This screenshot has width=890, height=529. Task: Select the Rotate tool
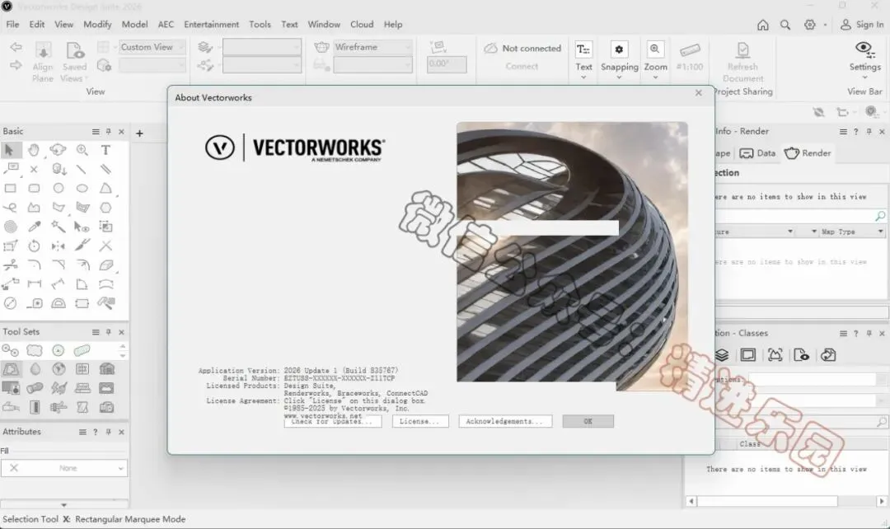(x=34, y=246)
